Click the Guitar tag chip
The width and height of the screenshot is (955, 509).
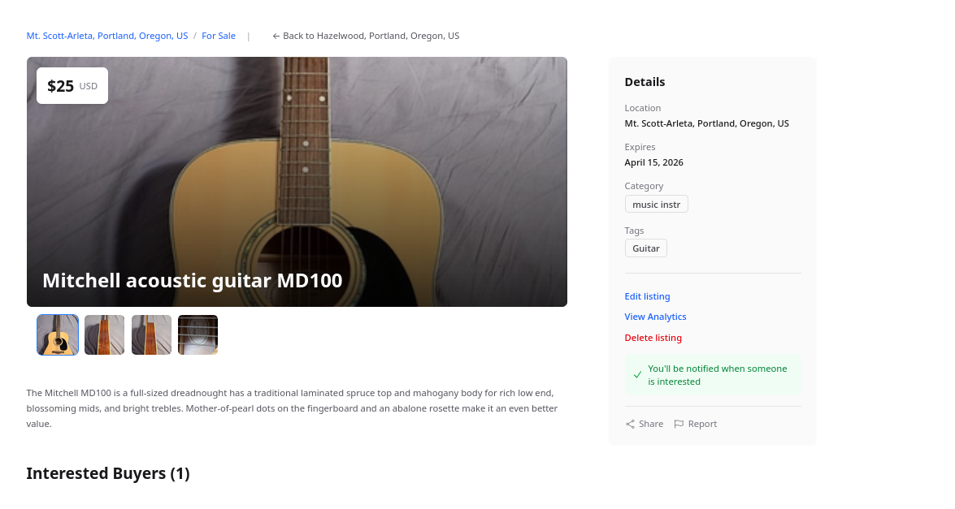[x=645, y=248]
